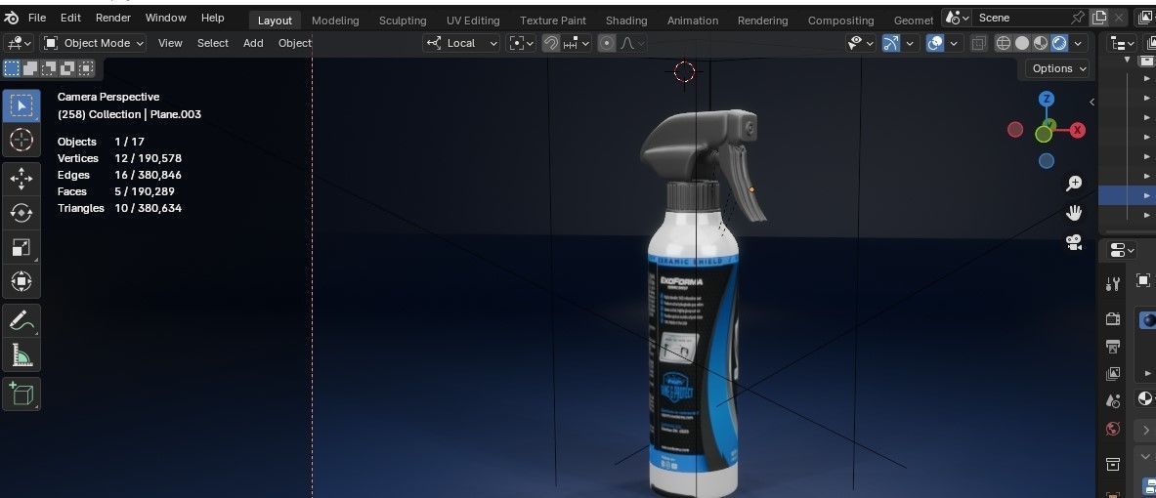Open the Render menu
Screen dimensions: 1156x498
click(112, 18)
